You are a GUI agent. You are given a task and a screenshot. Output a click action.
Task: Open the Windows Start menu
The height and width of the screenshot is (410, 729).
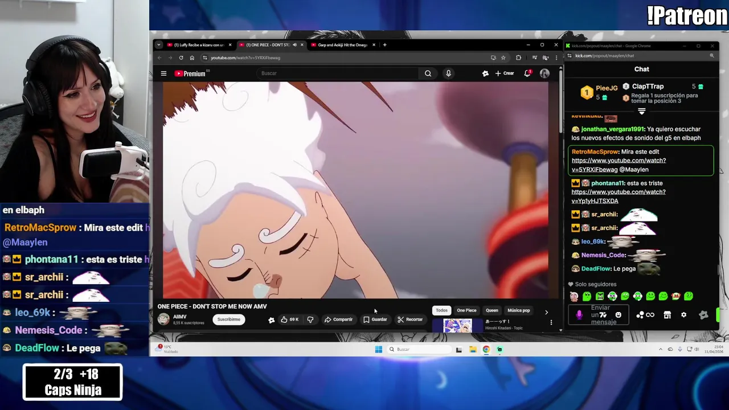pos(378,349)
